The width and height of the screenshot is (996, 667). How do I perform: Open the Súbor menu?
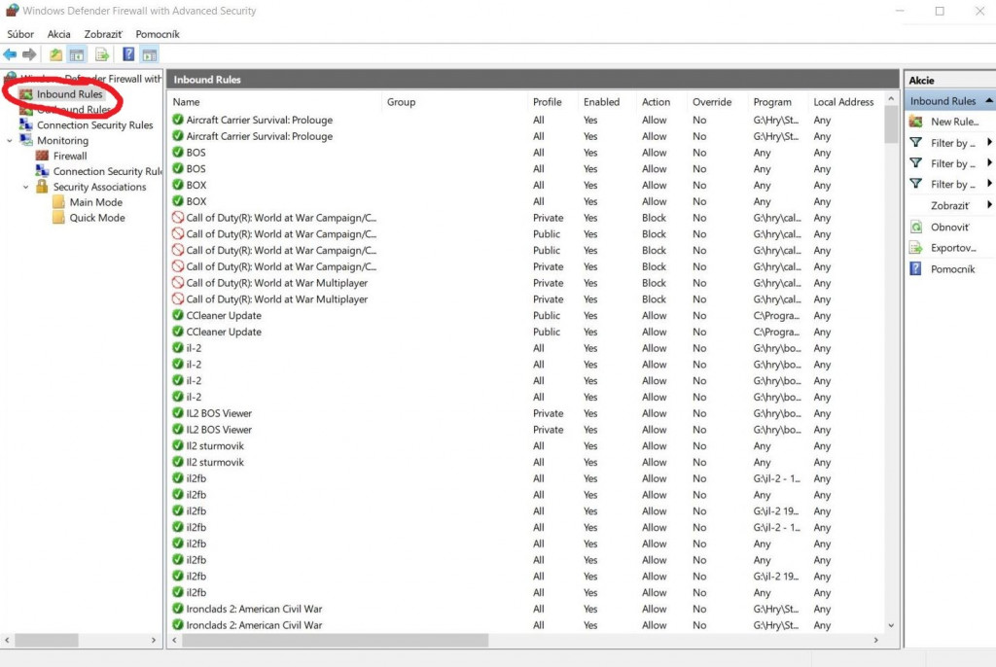click(x=20, y=34)
